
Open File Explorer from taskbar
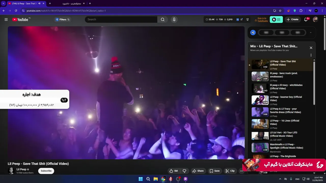[156, 179]
